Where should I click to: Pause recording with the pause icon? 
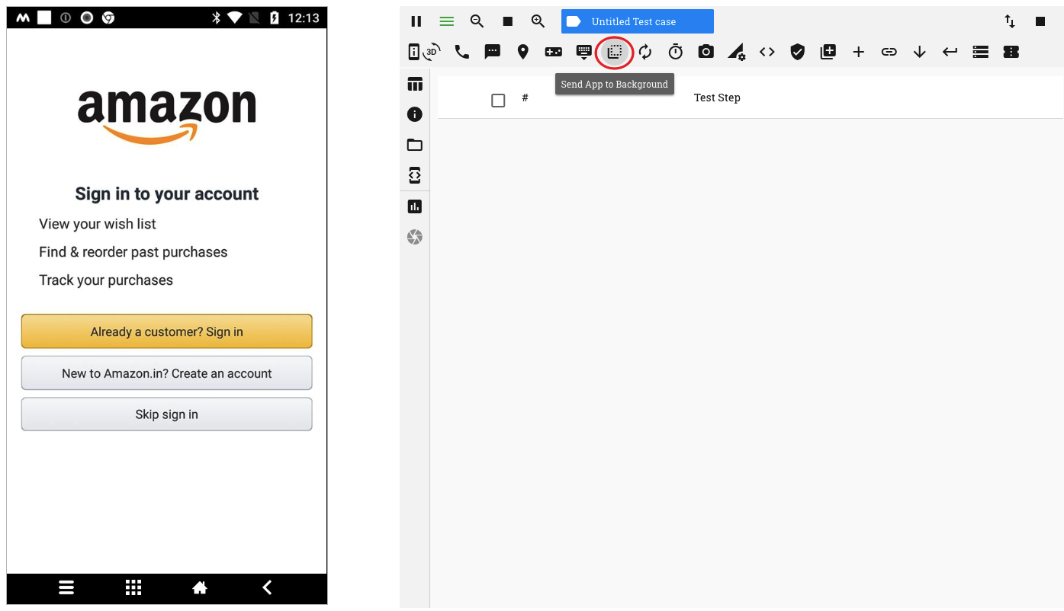pyautogui.click(x=416, y=21)
